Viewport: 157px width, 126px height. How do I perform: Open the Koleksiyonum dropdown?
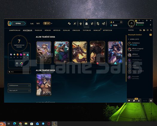(19, 85)
